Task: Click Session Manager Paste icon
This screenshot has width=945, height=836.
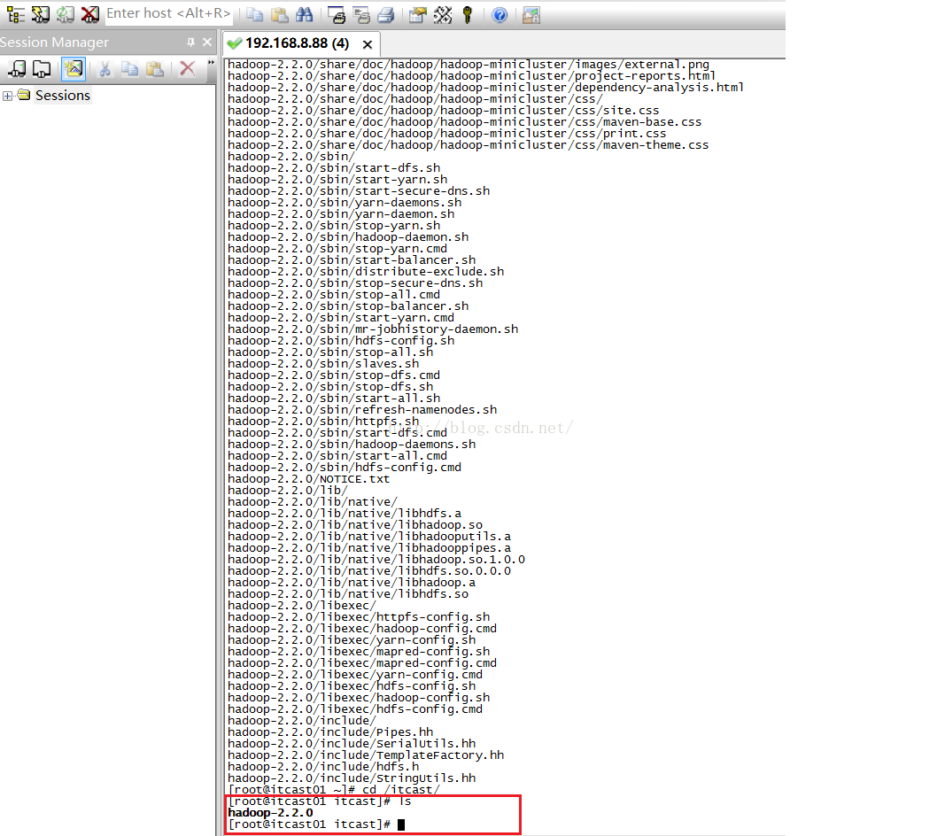Action: point(155,69)
